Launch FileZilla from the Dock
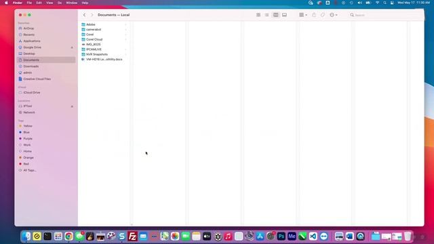The width and height of the screenshot is (434, 244). [x=133, y=237]
